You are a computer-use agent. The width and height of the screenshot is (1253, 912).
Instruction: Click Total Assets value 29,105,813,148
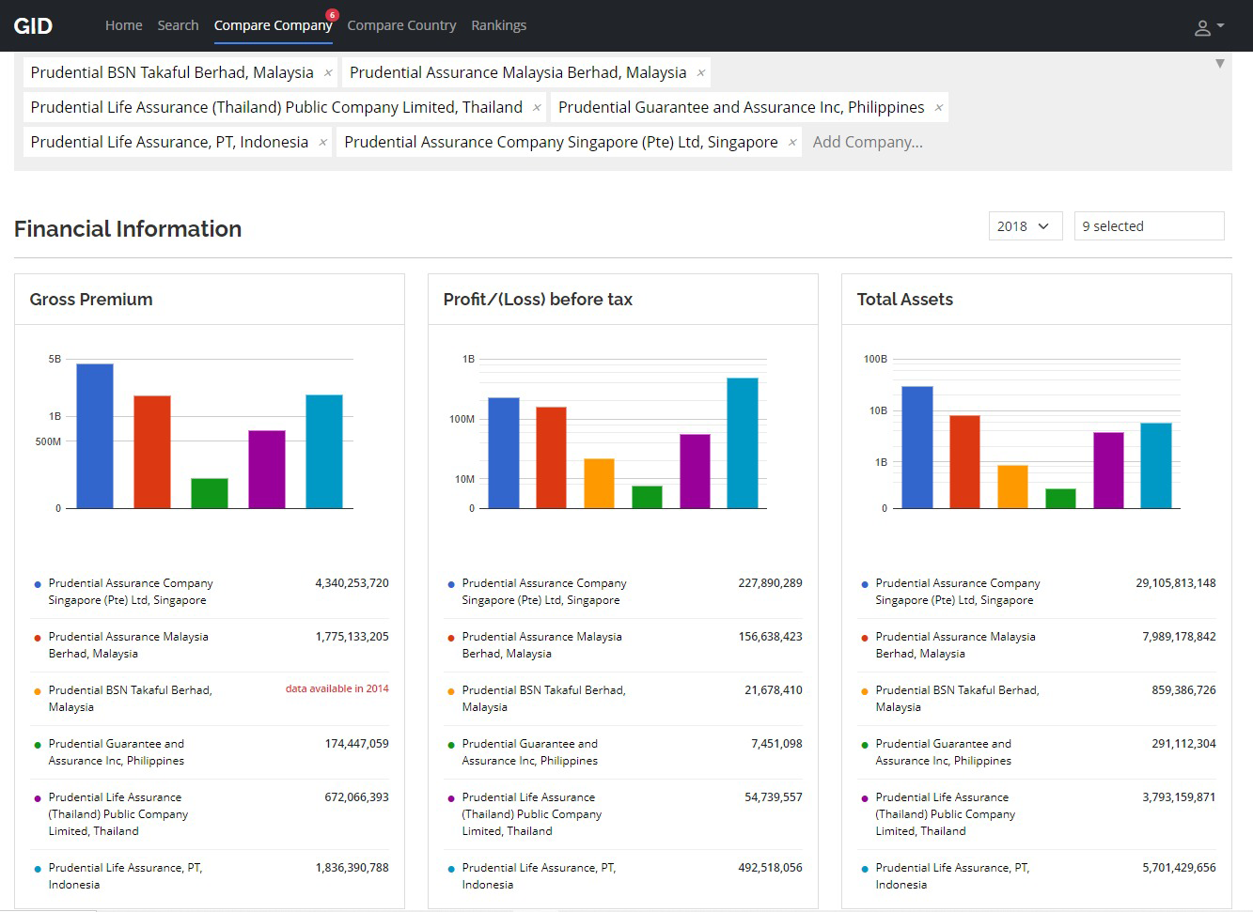click(x=1176, y=583)
